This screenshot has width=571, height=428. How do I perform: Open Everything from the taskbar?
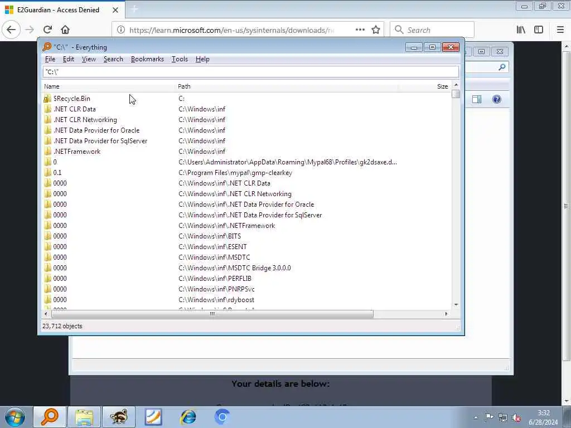50,417
